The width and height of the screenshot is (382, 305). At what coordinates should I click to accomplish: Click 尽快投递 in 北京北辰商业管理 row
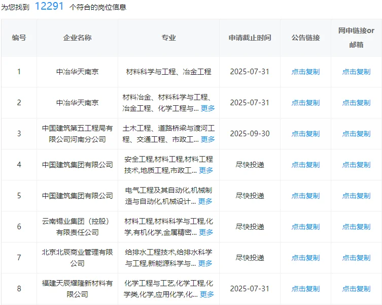250,258
